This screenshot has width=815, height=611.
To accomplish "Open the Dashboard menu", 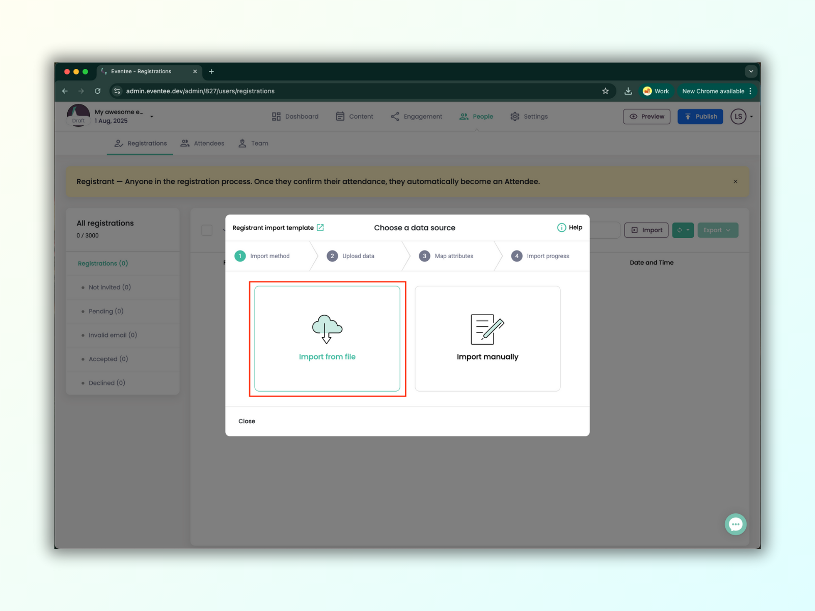I will tap(295, 117).
